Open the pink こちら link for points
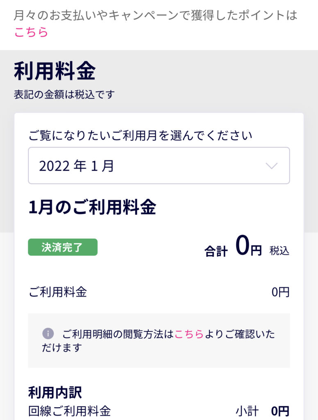 click(x=31, y=32)
